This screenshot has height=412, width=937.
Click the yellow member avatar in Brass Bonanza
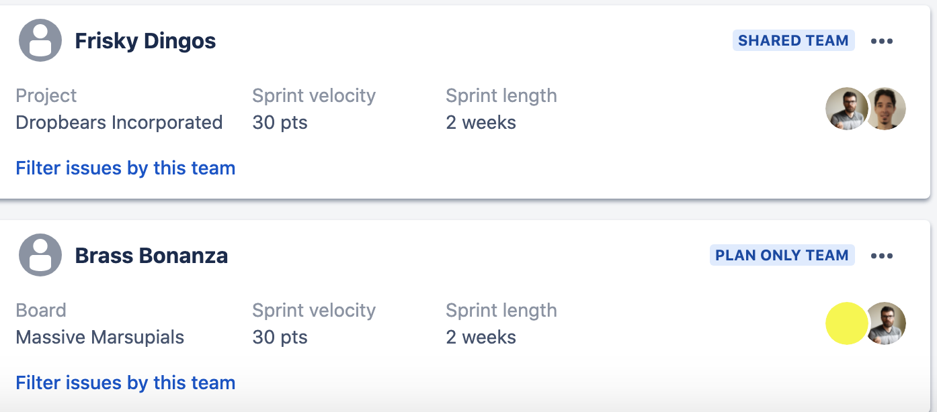(846, 323)
